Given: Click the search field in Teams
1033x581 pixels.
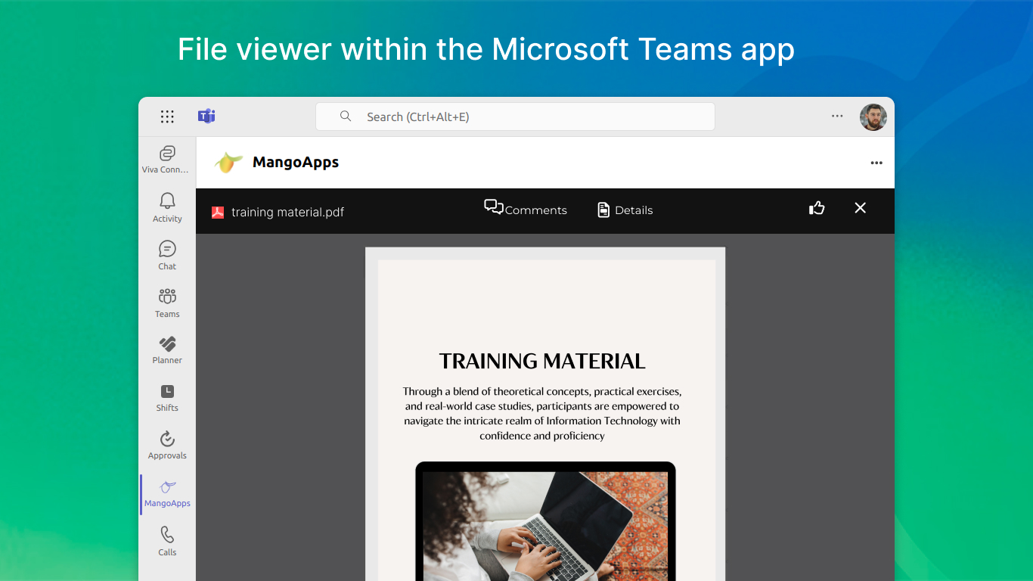Looking at the screenshot, I should point(515,117).
